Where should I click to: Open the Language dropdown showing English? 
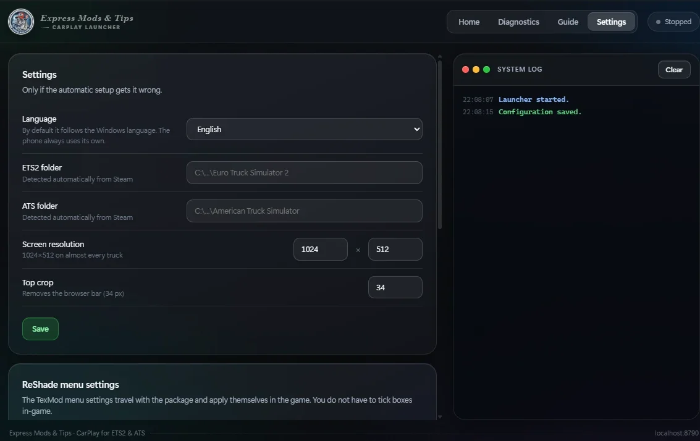[x=305, y=129]
